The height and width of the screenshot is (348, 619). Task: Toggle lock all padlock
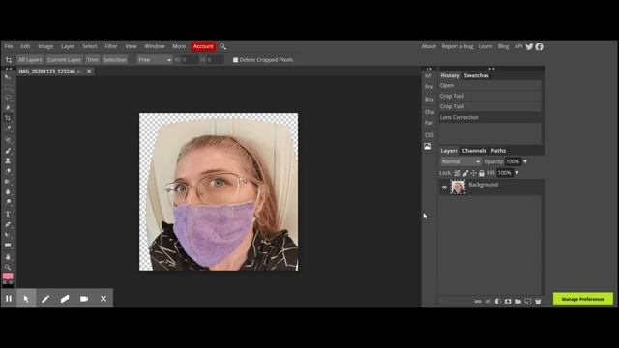tap(482, 173)
